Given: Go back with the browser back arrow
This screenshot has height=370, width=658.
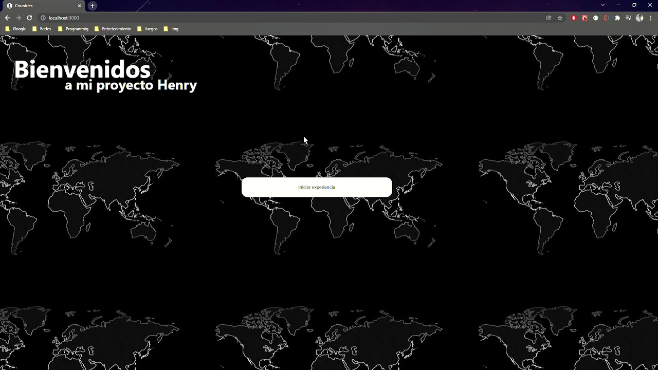Looking at the screenshot, I should click(7, 18).
